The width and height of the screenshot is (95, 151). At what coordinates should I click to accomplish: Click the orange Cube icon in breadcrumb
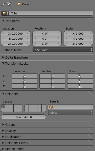[x=19, y=4]
